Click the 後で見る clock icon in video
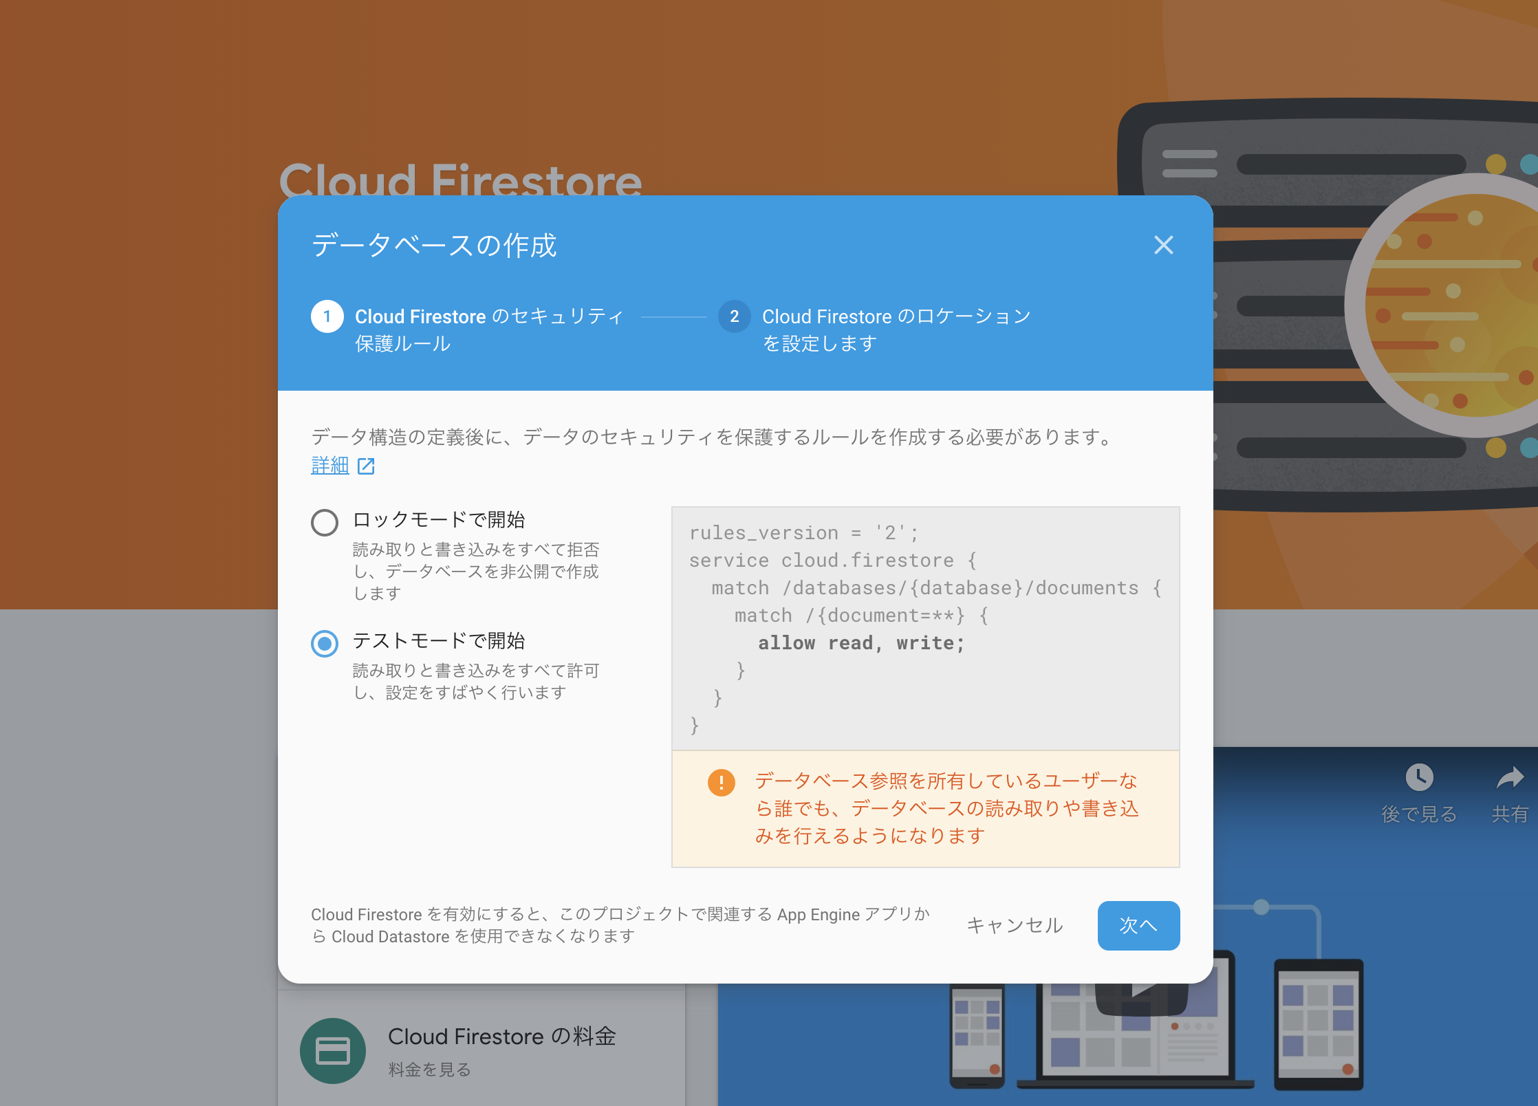 pos(1419,778)
